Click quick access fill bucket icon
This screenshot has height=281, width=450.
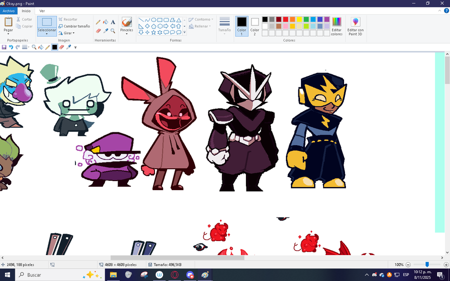click(x=41, y=47)
